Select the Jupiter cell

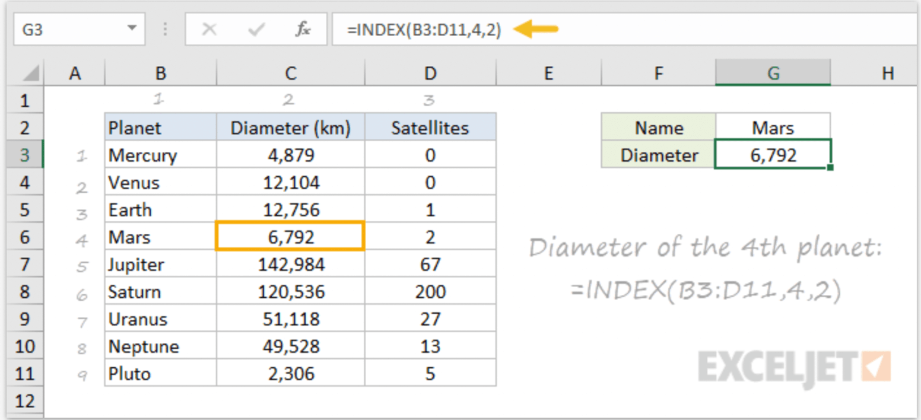(x=161, y=265)
